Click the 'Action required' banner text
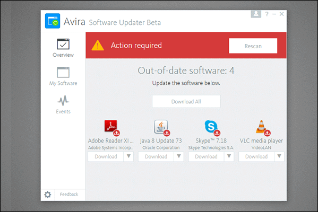This screenshot has height=212, width=318. (136, 46)
